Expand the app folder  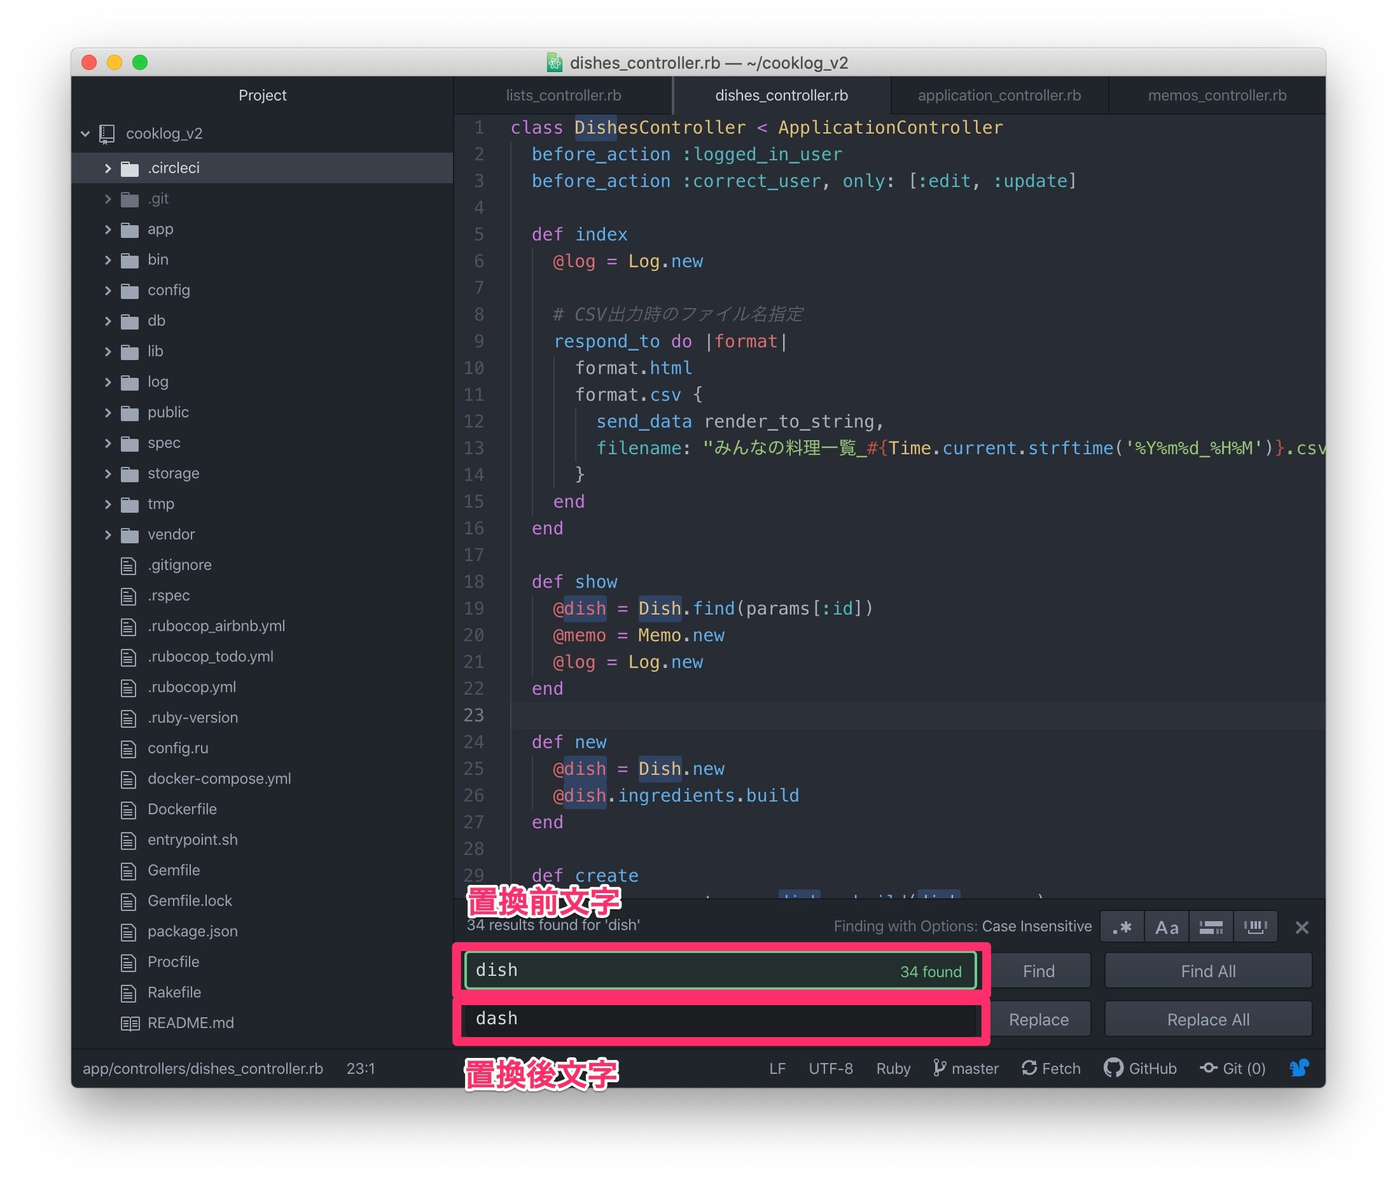pos(160,229)
